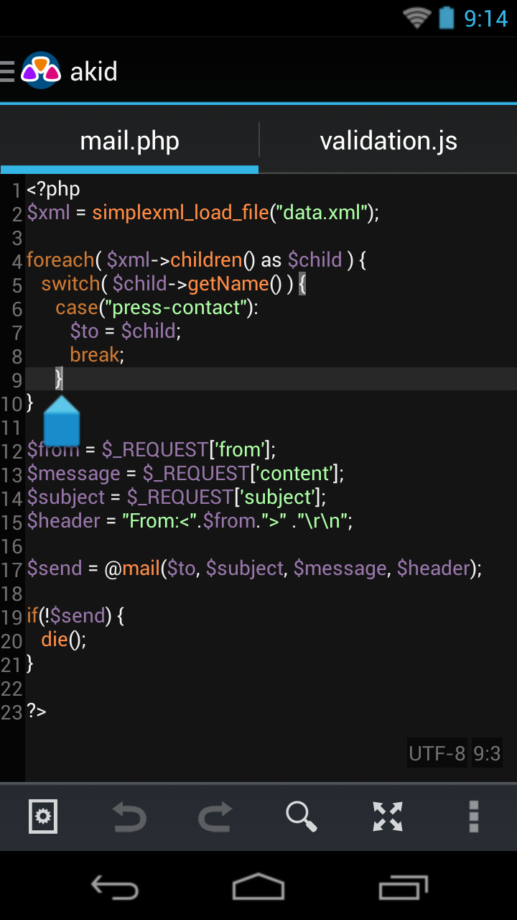Click the $message variable on line 13
Image resolution: width=517 pixels, height=920 pixels.
click(74, 474)
